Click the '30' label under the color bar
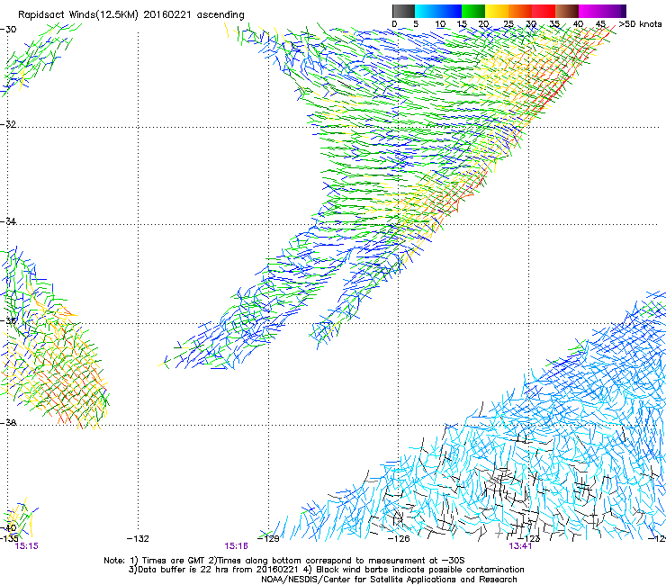Viewport: 666px width, 585px height. 531,24
